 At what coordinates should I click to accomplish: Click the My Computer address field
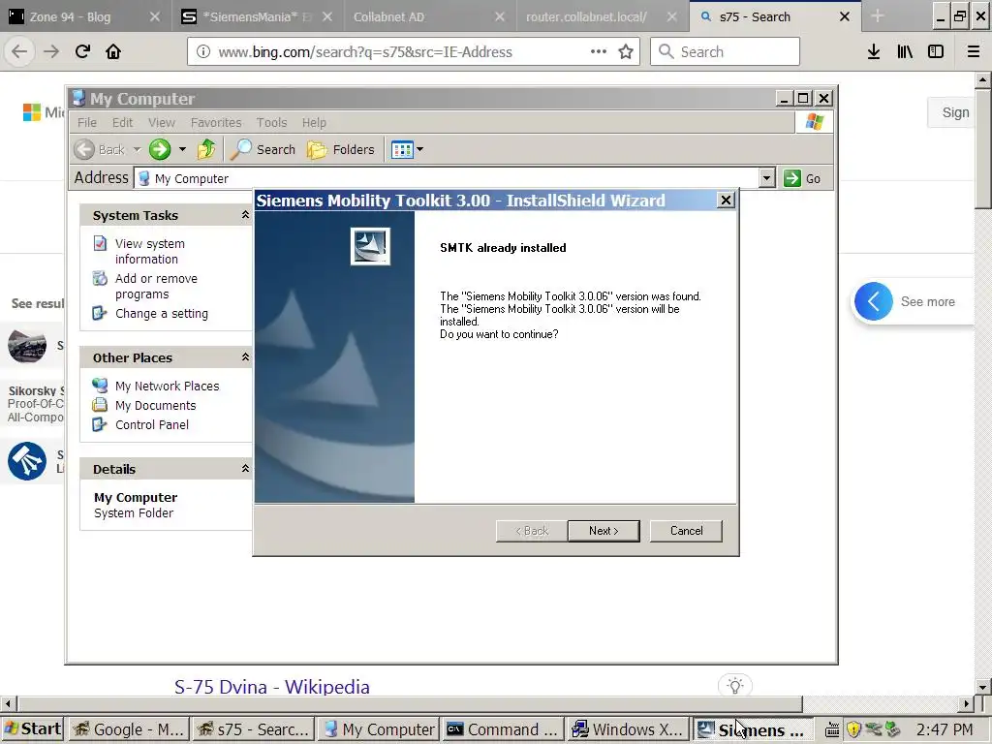446,178
